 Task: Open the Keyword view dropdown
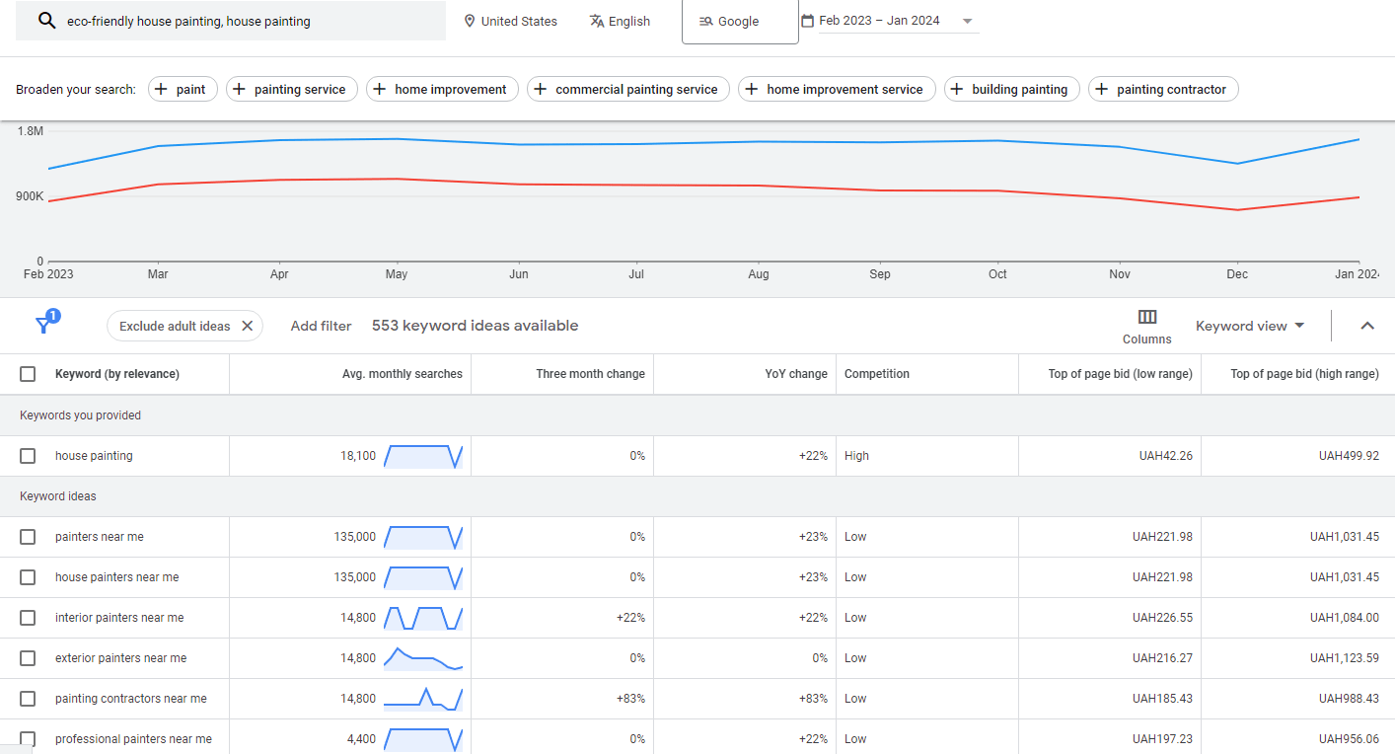pos(1250,326)
